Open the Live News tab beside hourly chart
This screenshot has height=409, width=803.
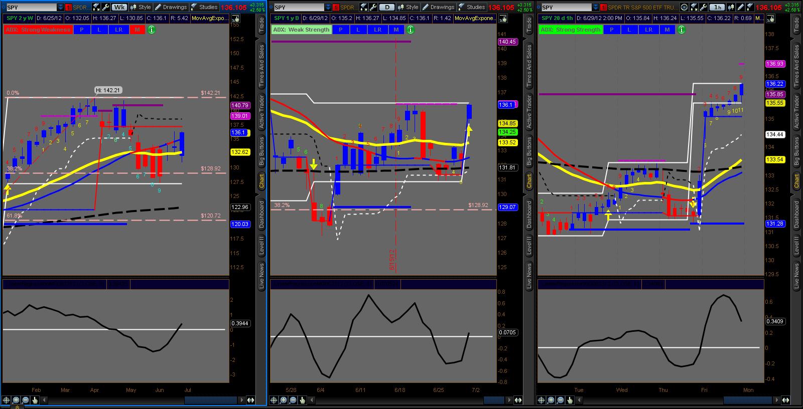pos(796,275)
